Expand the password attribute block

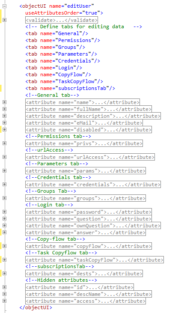coord(4,212)
